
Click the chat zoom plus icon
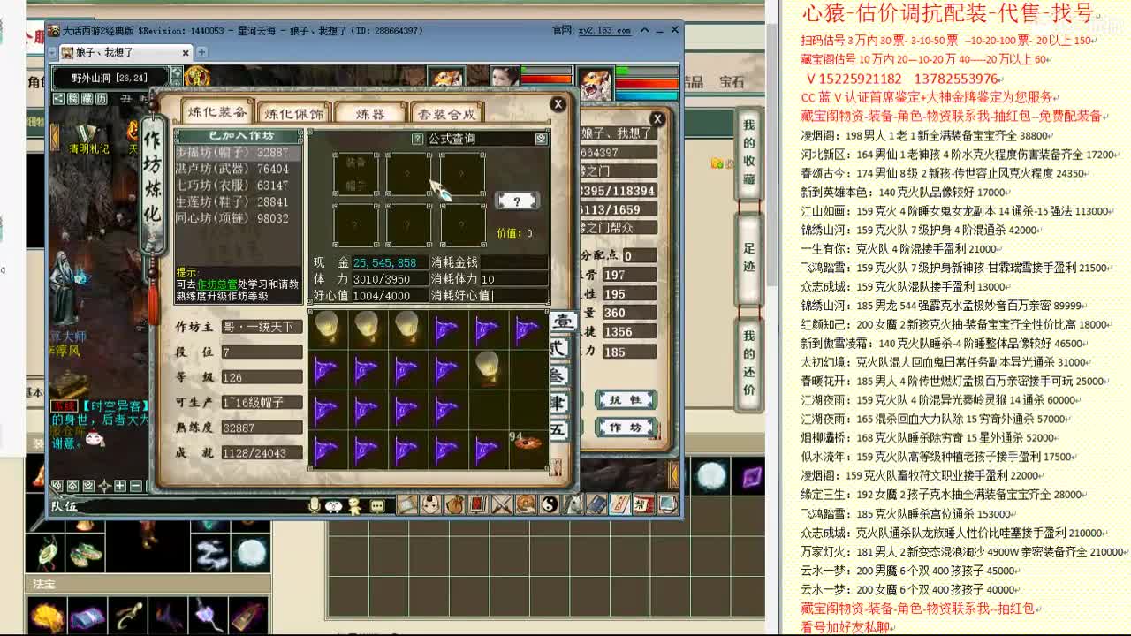(120, 486)
